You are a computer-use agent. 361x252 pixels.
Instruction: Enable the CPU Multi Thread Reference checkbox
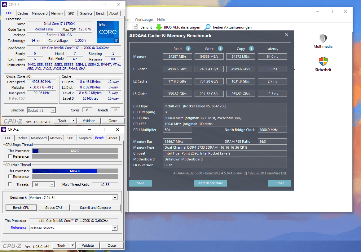pos(10,177)
